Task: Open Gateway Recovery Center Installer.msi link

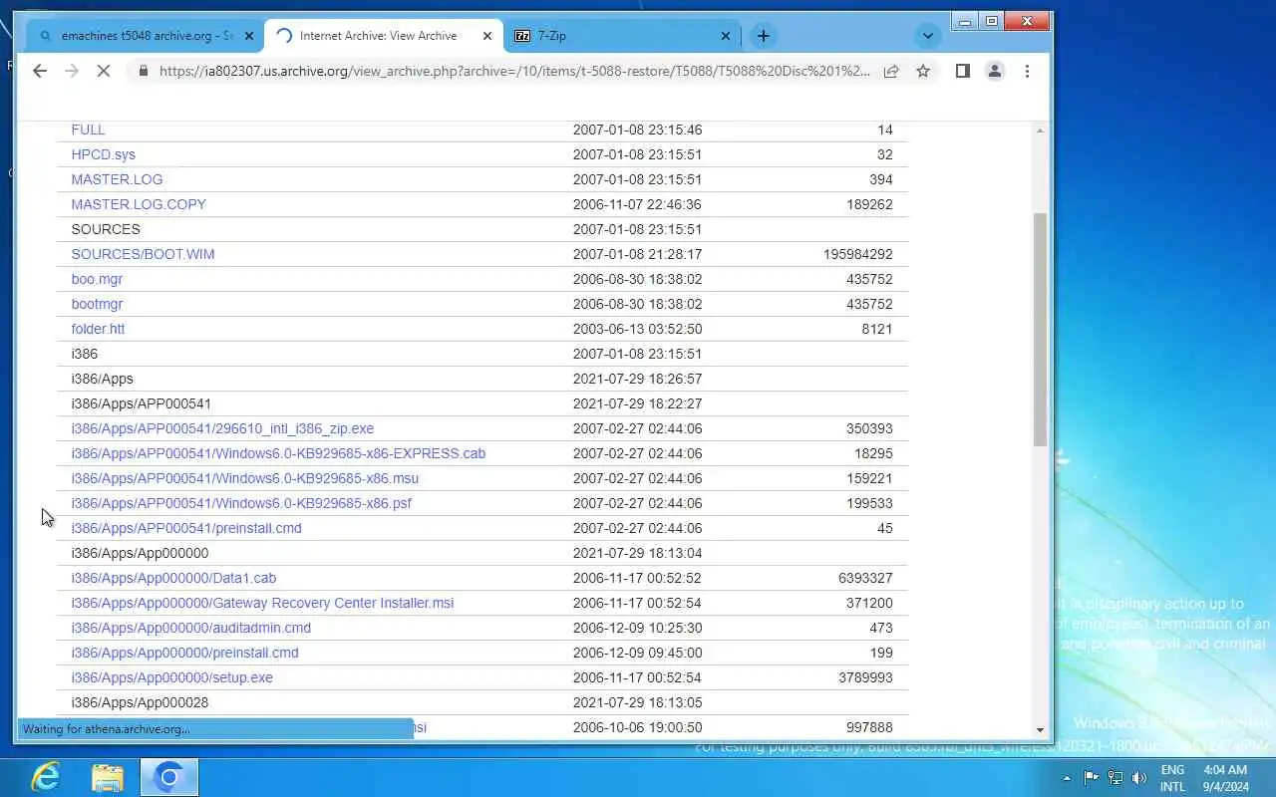Action: point(262,603)
